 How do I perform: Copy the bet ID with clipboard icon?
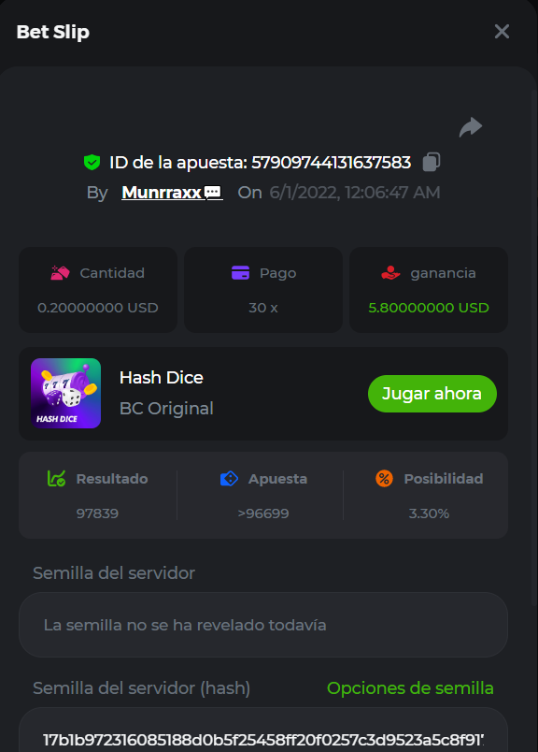432,162
